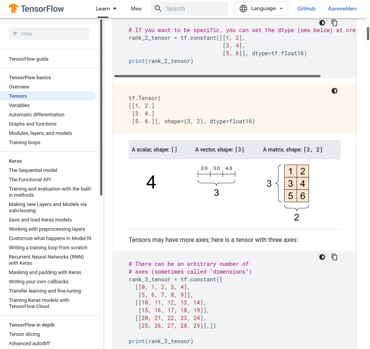Open Save and load Keras models
The width and height of the screenshot is (370, 349).
tap(40, 220)
